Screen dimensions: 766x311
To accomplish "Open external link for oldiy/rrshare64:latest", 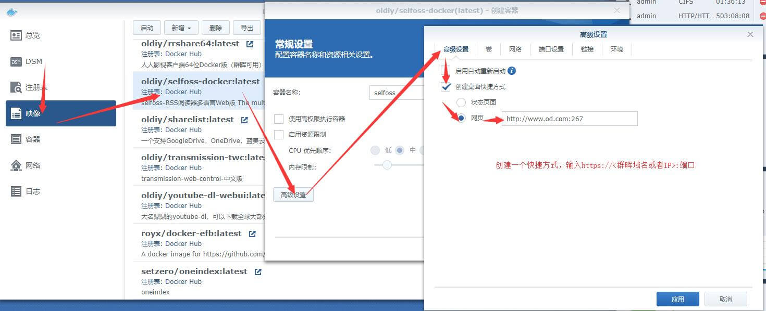I will pyautogui.click(x=250, y=44).
